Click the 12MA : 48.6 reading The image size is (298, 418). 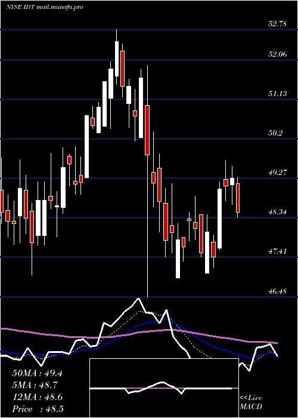pyautogui.click(x=37, y=397)
